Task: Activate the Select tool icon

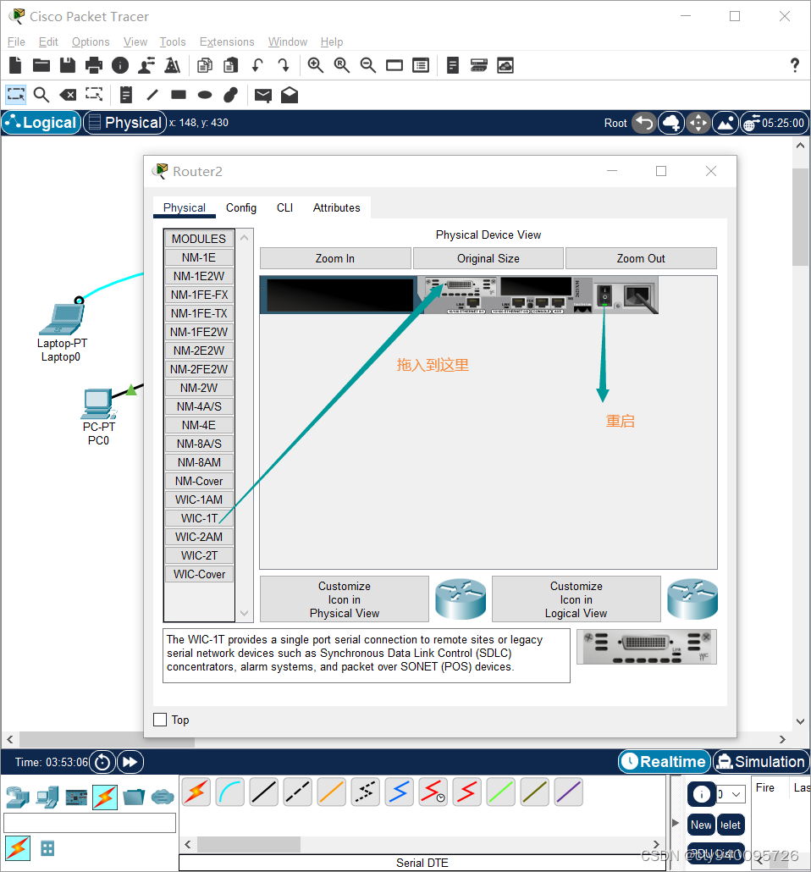Action: [x=15, y=95]
